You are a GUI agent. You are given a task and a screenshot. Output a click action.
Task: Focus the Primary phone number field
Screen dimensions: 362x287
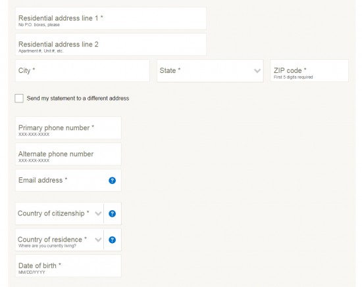pyautogui.click(x=68, y=128)
